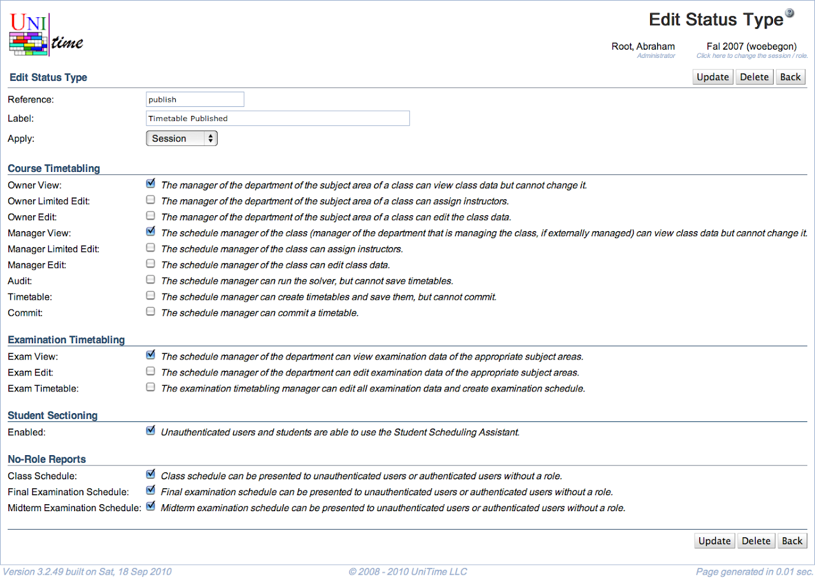Enable the Exam Edit checkbox
The image size is (815, 578).
(x=150, y=371)
